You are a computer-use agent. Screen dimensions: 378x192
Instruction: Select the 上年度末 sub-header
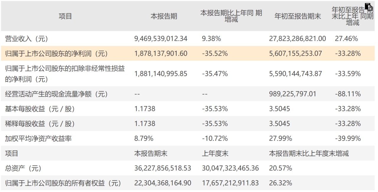click(x=215, y=153)
